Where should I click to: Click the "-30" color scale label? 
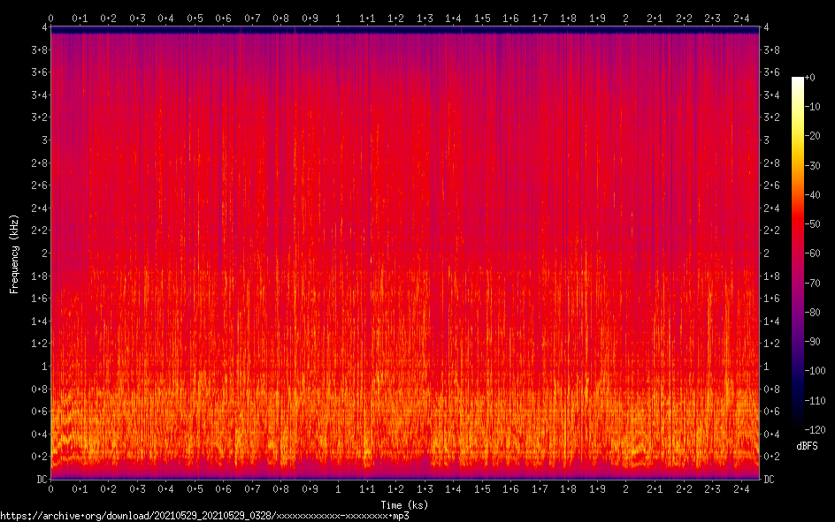[812, 166]
